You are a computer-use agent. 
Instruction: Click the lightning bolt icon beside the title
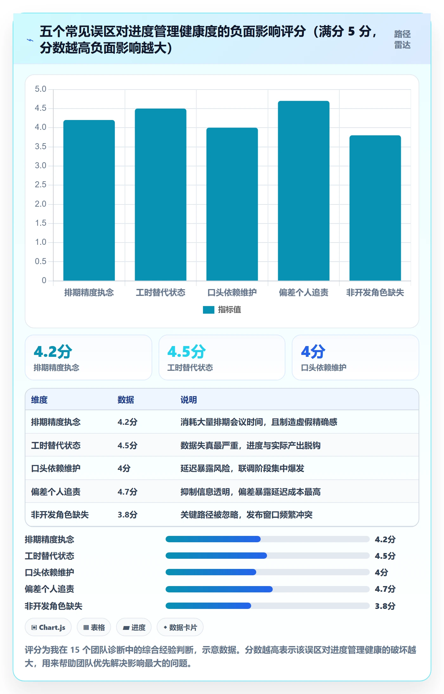(30, 40)
